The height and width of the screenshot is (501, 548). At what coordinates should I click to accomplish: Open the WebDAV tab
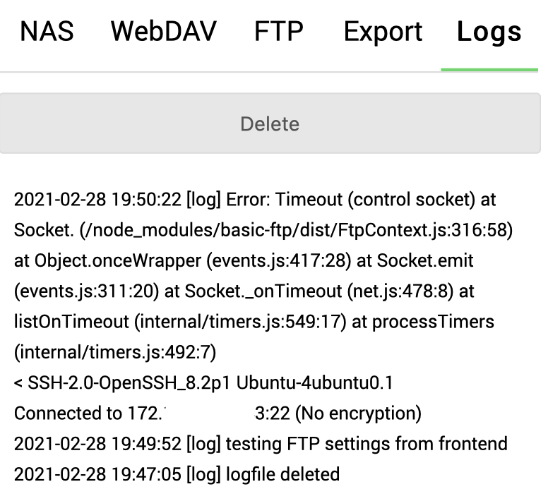point(164,32)
